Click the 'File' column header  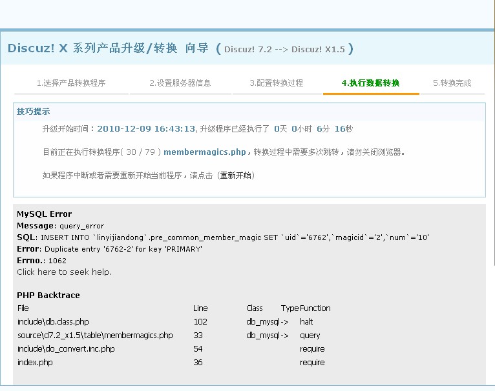23,308
